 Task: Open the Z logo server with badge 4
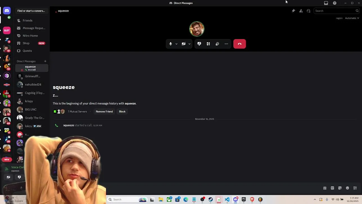(7, 40)
